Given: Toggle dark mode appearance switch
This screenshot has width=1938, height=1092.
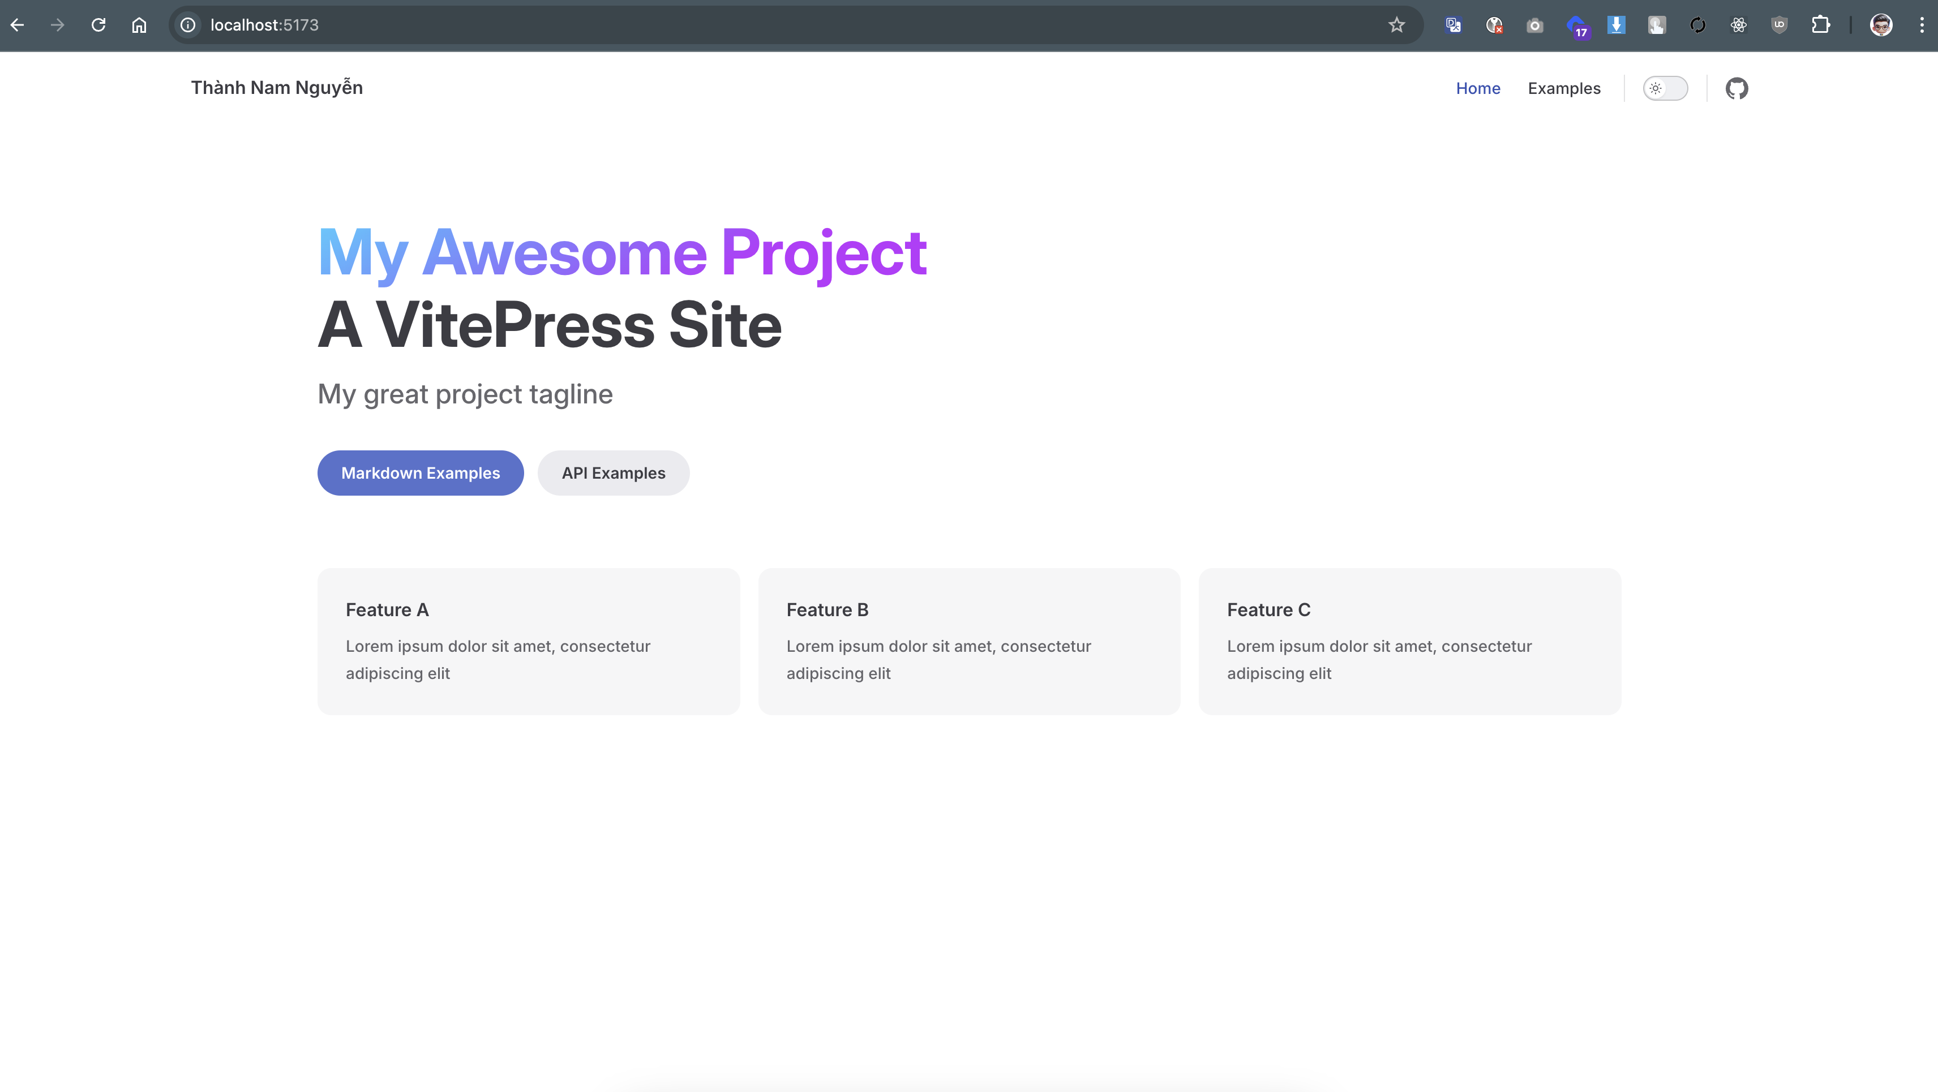Looking at the screenshot, I should coord(1665,88).
